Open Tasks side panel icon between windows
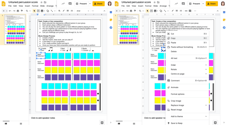This screenshot has height=125, width=226. click(111, 27)
